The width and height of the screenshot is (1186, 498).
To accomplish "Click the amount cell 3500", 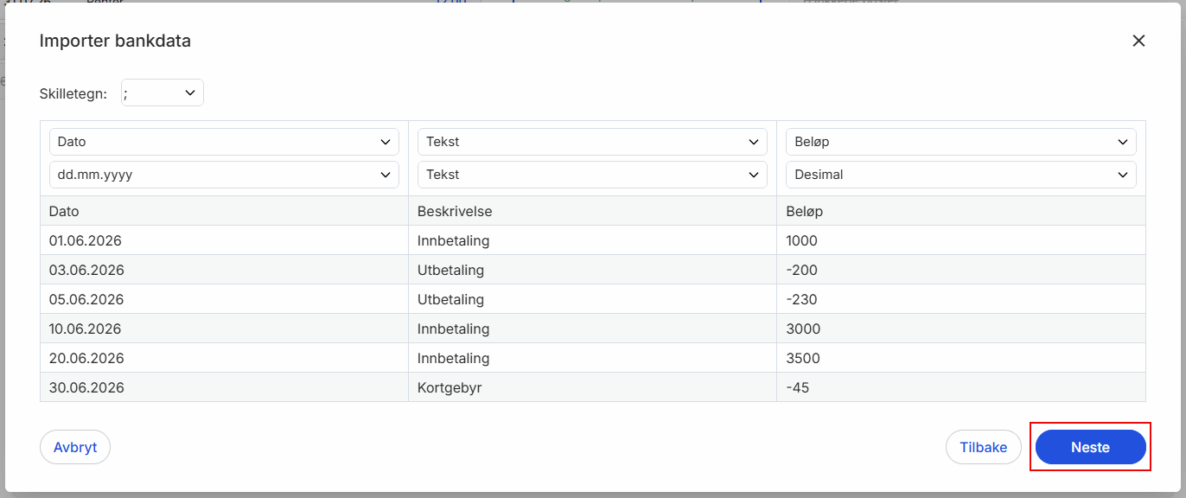I will click(961, 358).
